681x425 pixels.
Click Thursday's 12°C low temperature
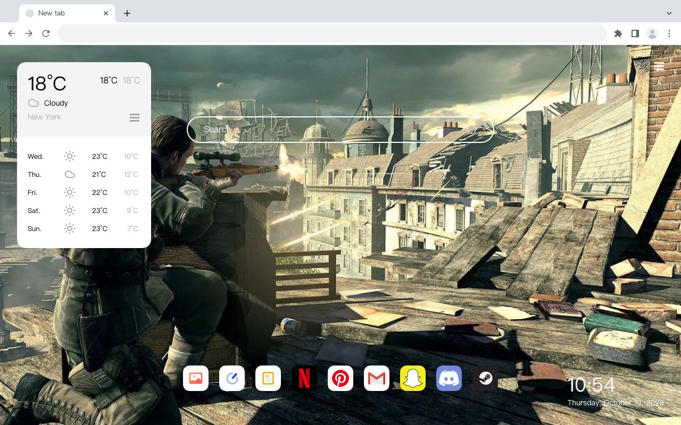coord(131,174)
